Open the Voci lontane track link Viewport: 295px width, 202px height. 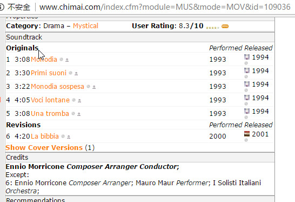[50, 100]
